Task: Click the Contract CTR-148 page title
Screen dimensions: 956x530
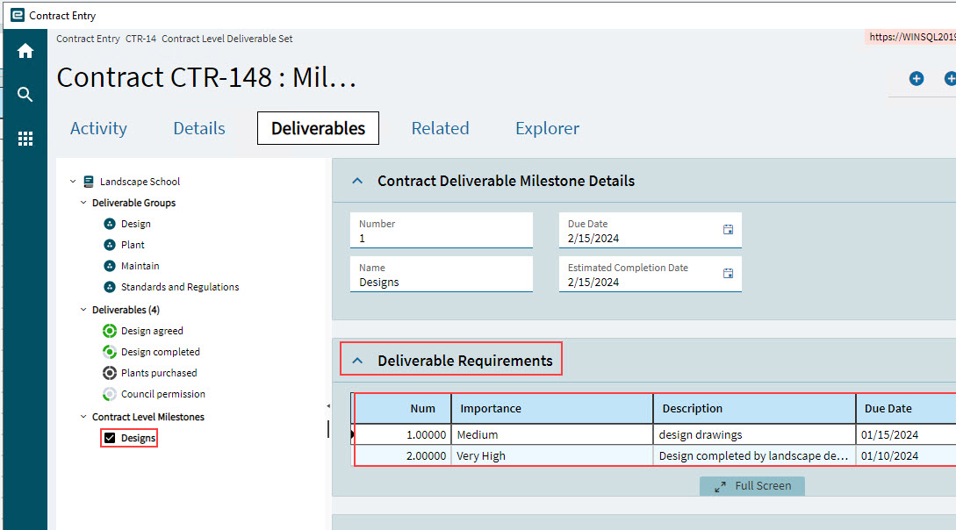Action: tap(206, 77)
